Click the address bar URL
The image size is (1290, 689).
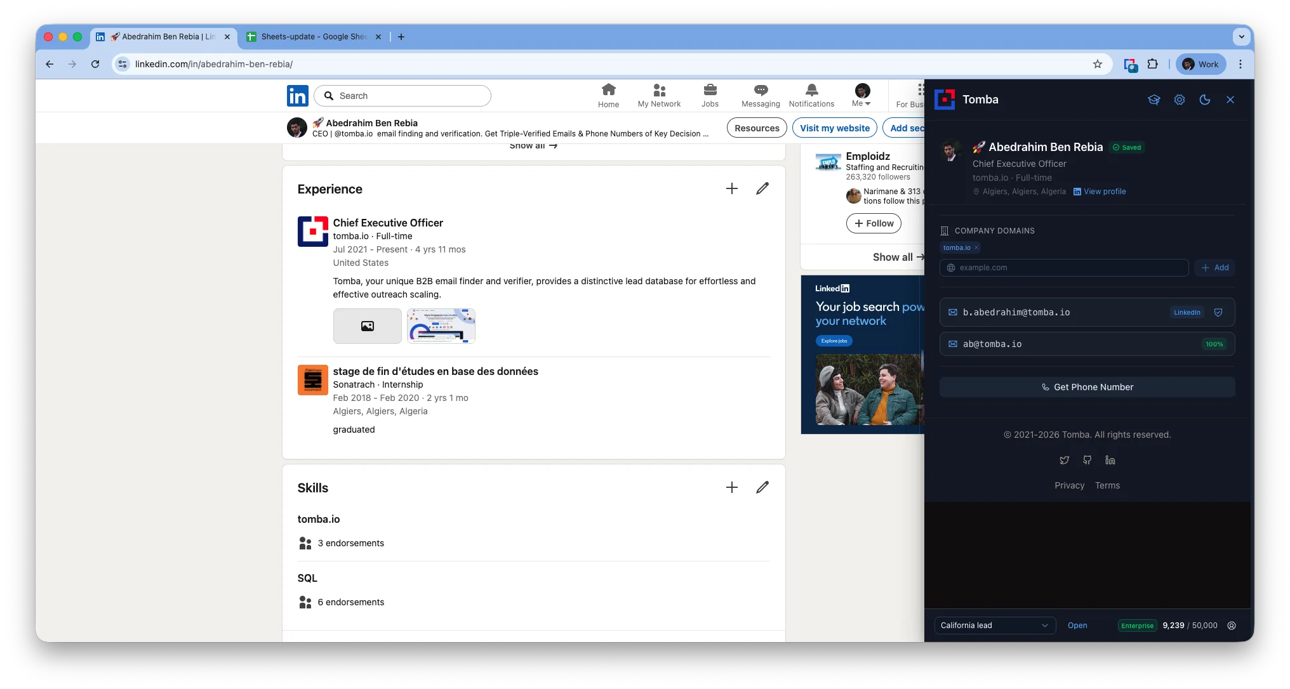(x=213, y=64)
